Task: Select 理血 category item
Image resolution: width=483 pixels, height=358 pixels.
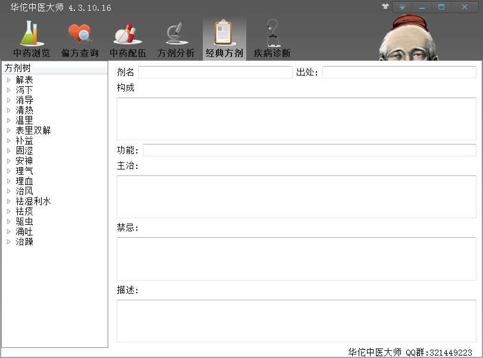Action: pos(24,181)
